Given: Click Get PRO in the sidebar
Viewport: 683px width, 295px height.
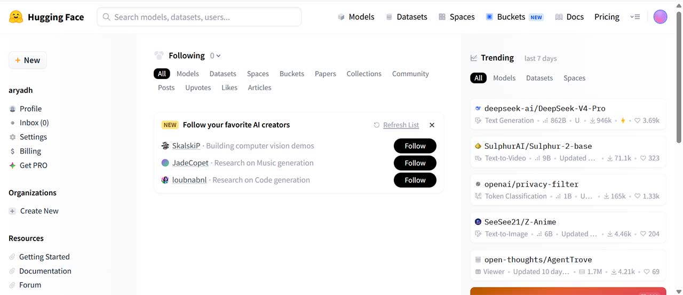Looking at the screenshot, I should (x=28, y=165).
